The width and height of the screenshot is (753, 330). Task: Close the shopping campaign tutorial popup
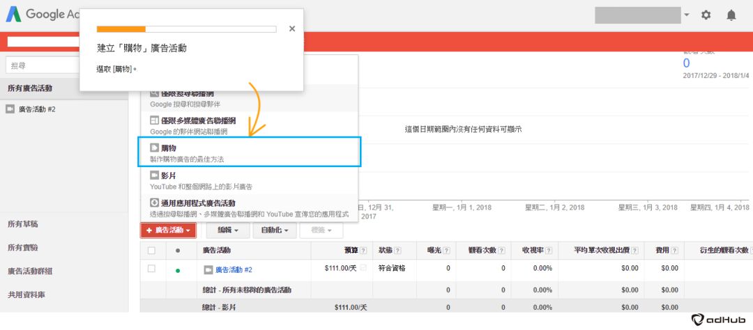292,29
